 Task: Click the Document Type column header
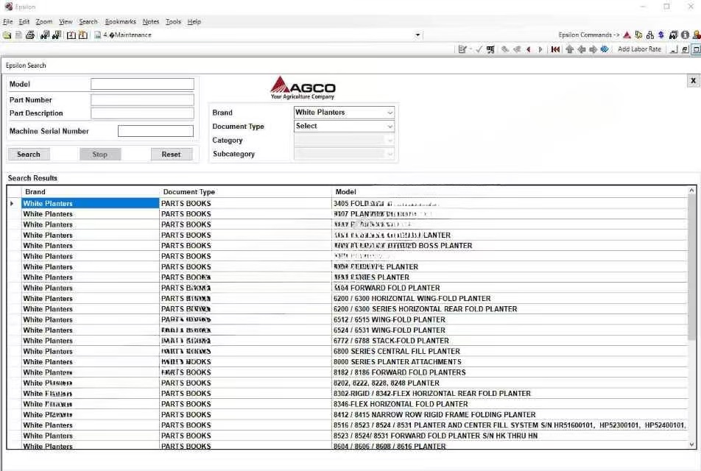tap(245, 191)
